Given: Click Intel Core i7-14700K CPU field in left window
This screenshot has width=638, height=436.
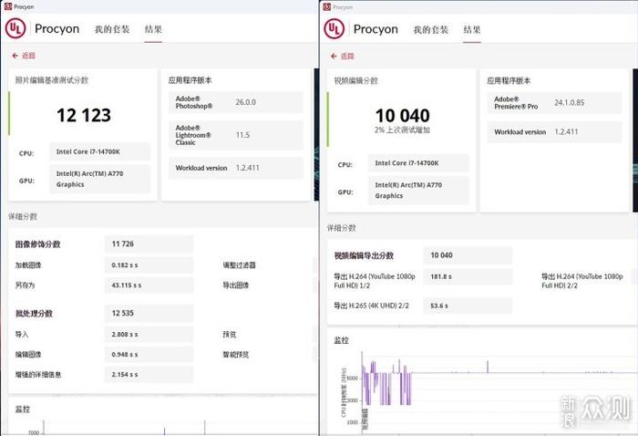Looking at the screenshot, I should 100,151.
